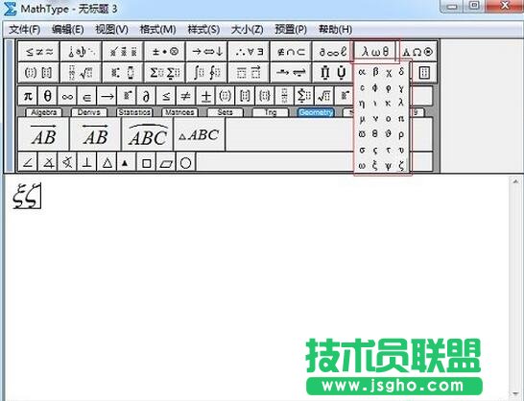Insert the arc ABC template
The width and height of the screenshot is (524, 401).
pos(148,134)
